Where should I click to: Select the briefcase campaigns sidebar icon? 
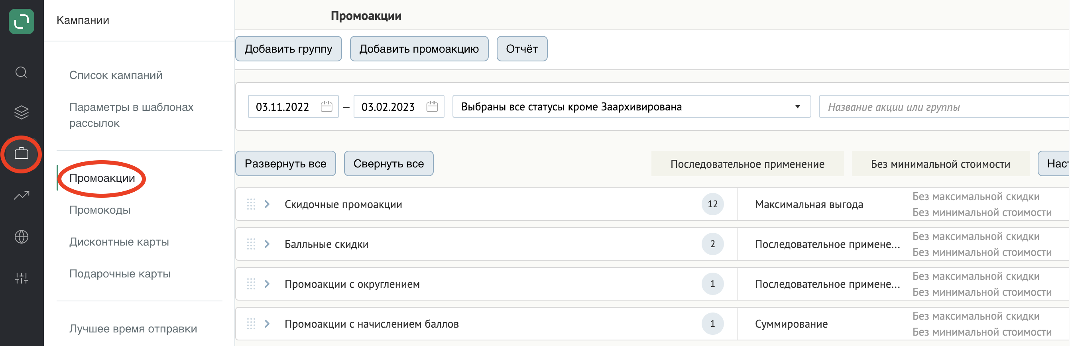22,154
